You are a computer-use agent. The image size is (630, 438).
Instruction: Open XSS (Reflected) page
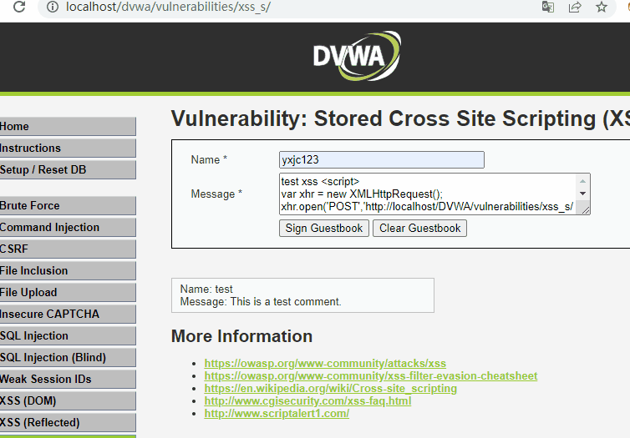68,422
